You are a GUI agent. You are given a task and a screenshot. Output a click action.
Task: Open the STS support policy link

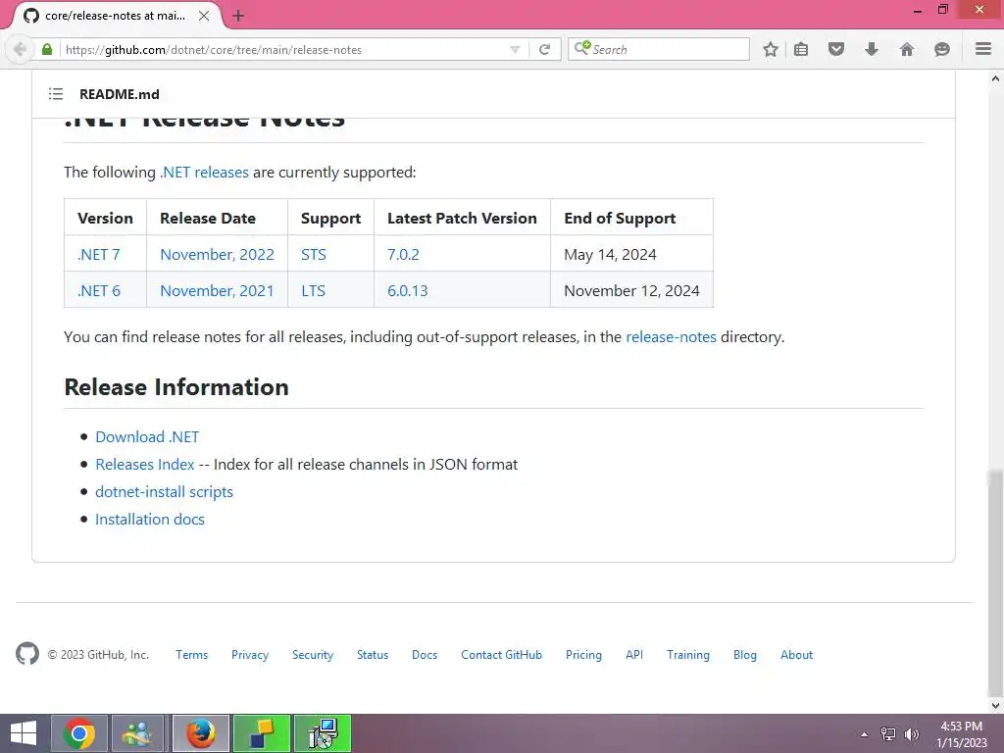tap(314, 254)
